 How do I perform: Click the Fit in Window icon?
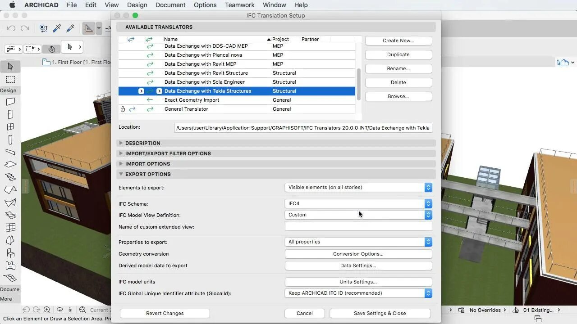coord(82,310)
